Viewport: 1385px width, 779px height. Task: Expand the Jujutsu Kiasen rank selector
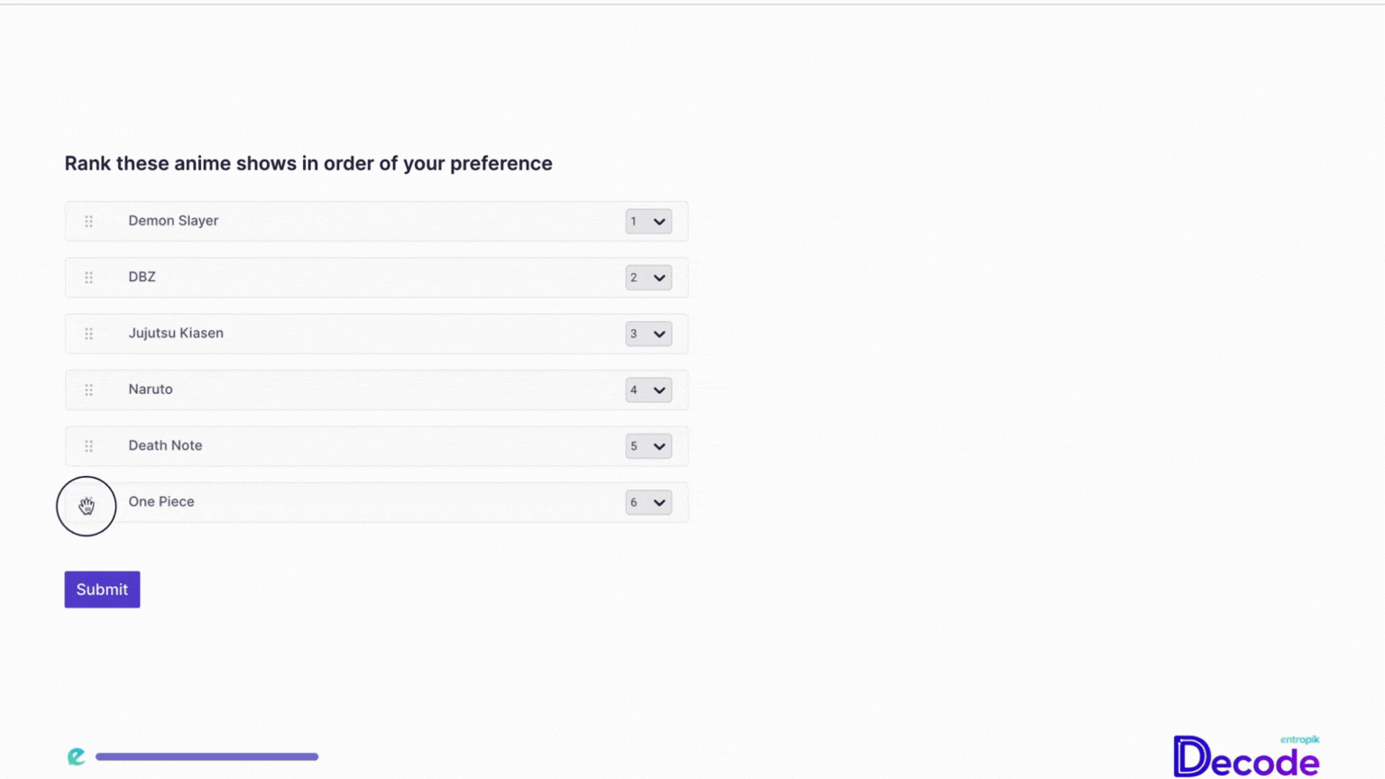coord(648,334)
